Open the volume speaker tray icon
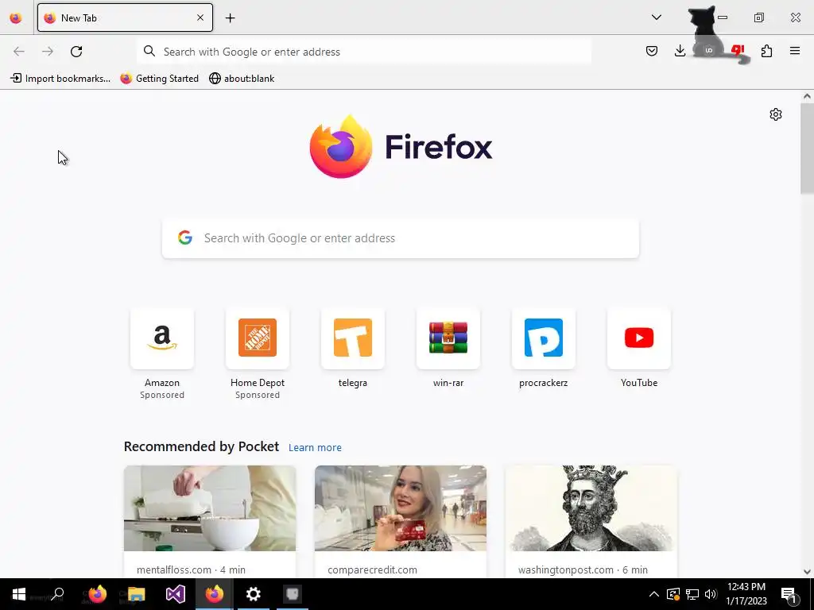814x610 pixels. tap(711, 594)
